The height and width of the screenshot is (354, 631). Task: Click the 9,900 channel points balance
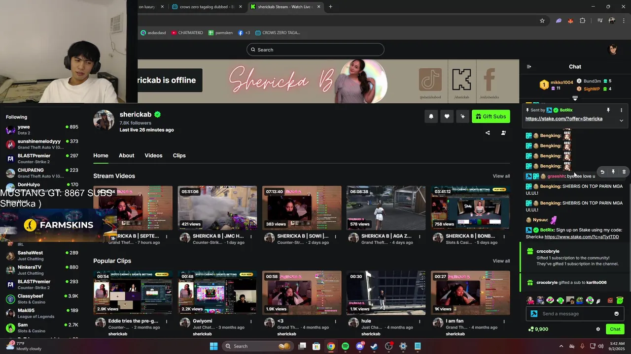538,329
